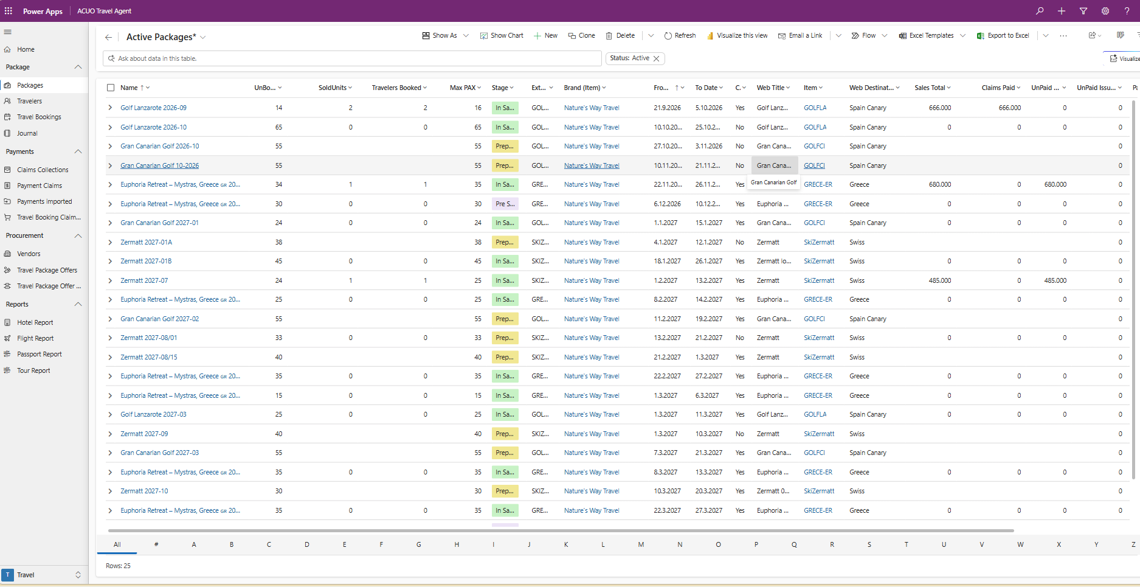Viewport: 1140px width, 587px height.
Task: Open the advanced filter funnel icon
Action: tap(1083, 11)
